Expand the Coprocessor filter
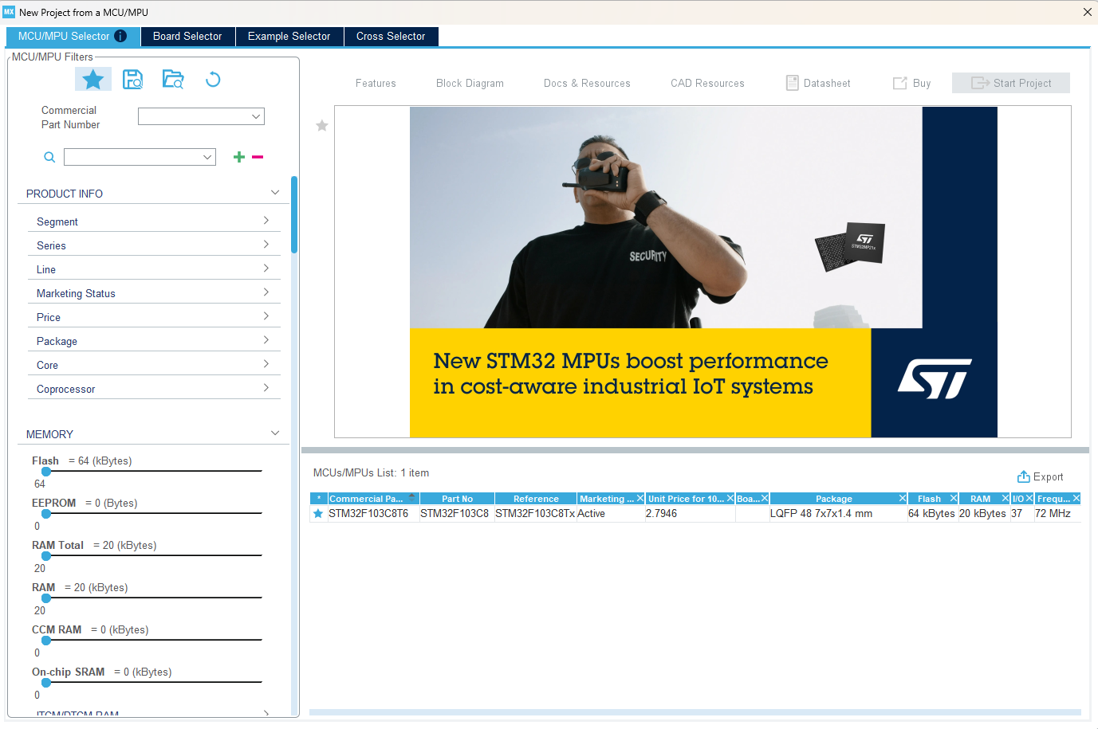 266,388
